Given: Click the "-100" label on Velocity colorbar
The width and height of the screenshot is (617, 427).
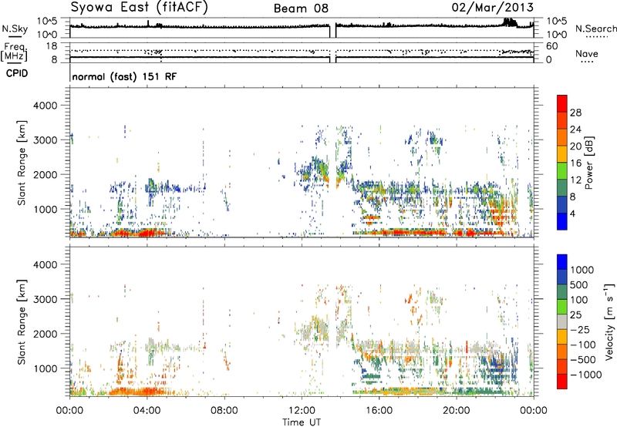Looking at the screenshot, I should [583, 345].
